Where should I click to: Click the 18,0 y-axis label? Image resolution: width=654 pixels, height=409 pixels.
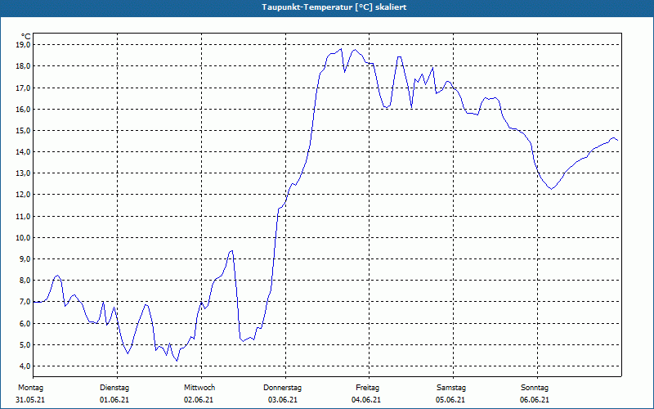pos(23,66)
